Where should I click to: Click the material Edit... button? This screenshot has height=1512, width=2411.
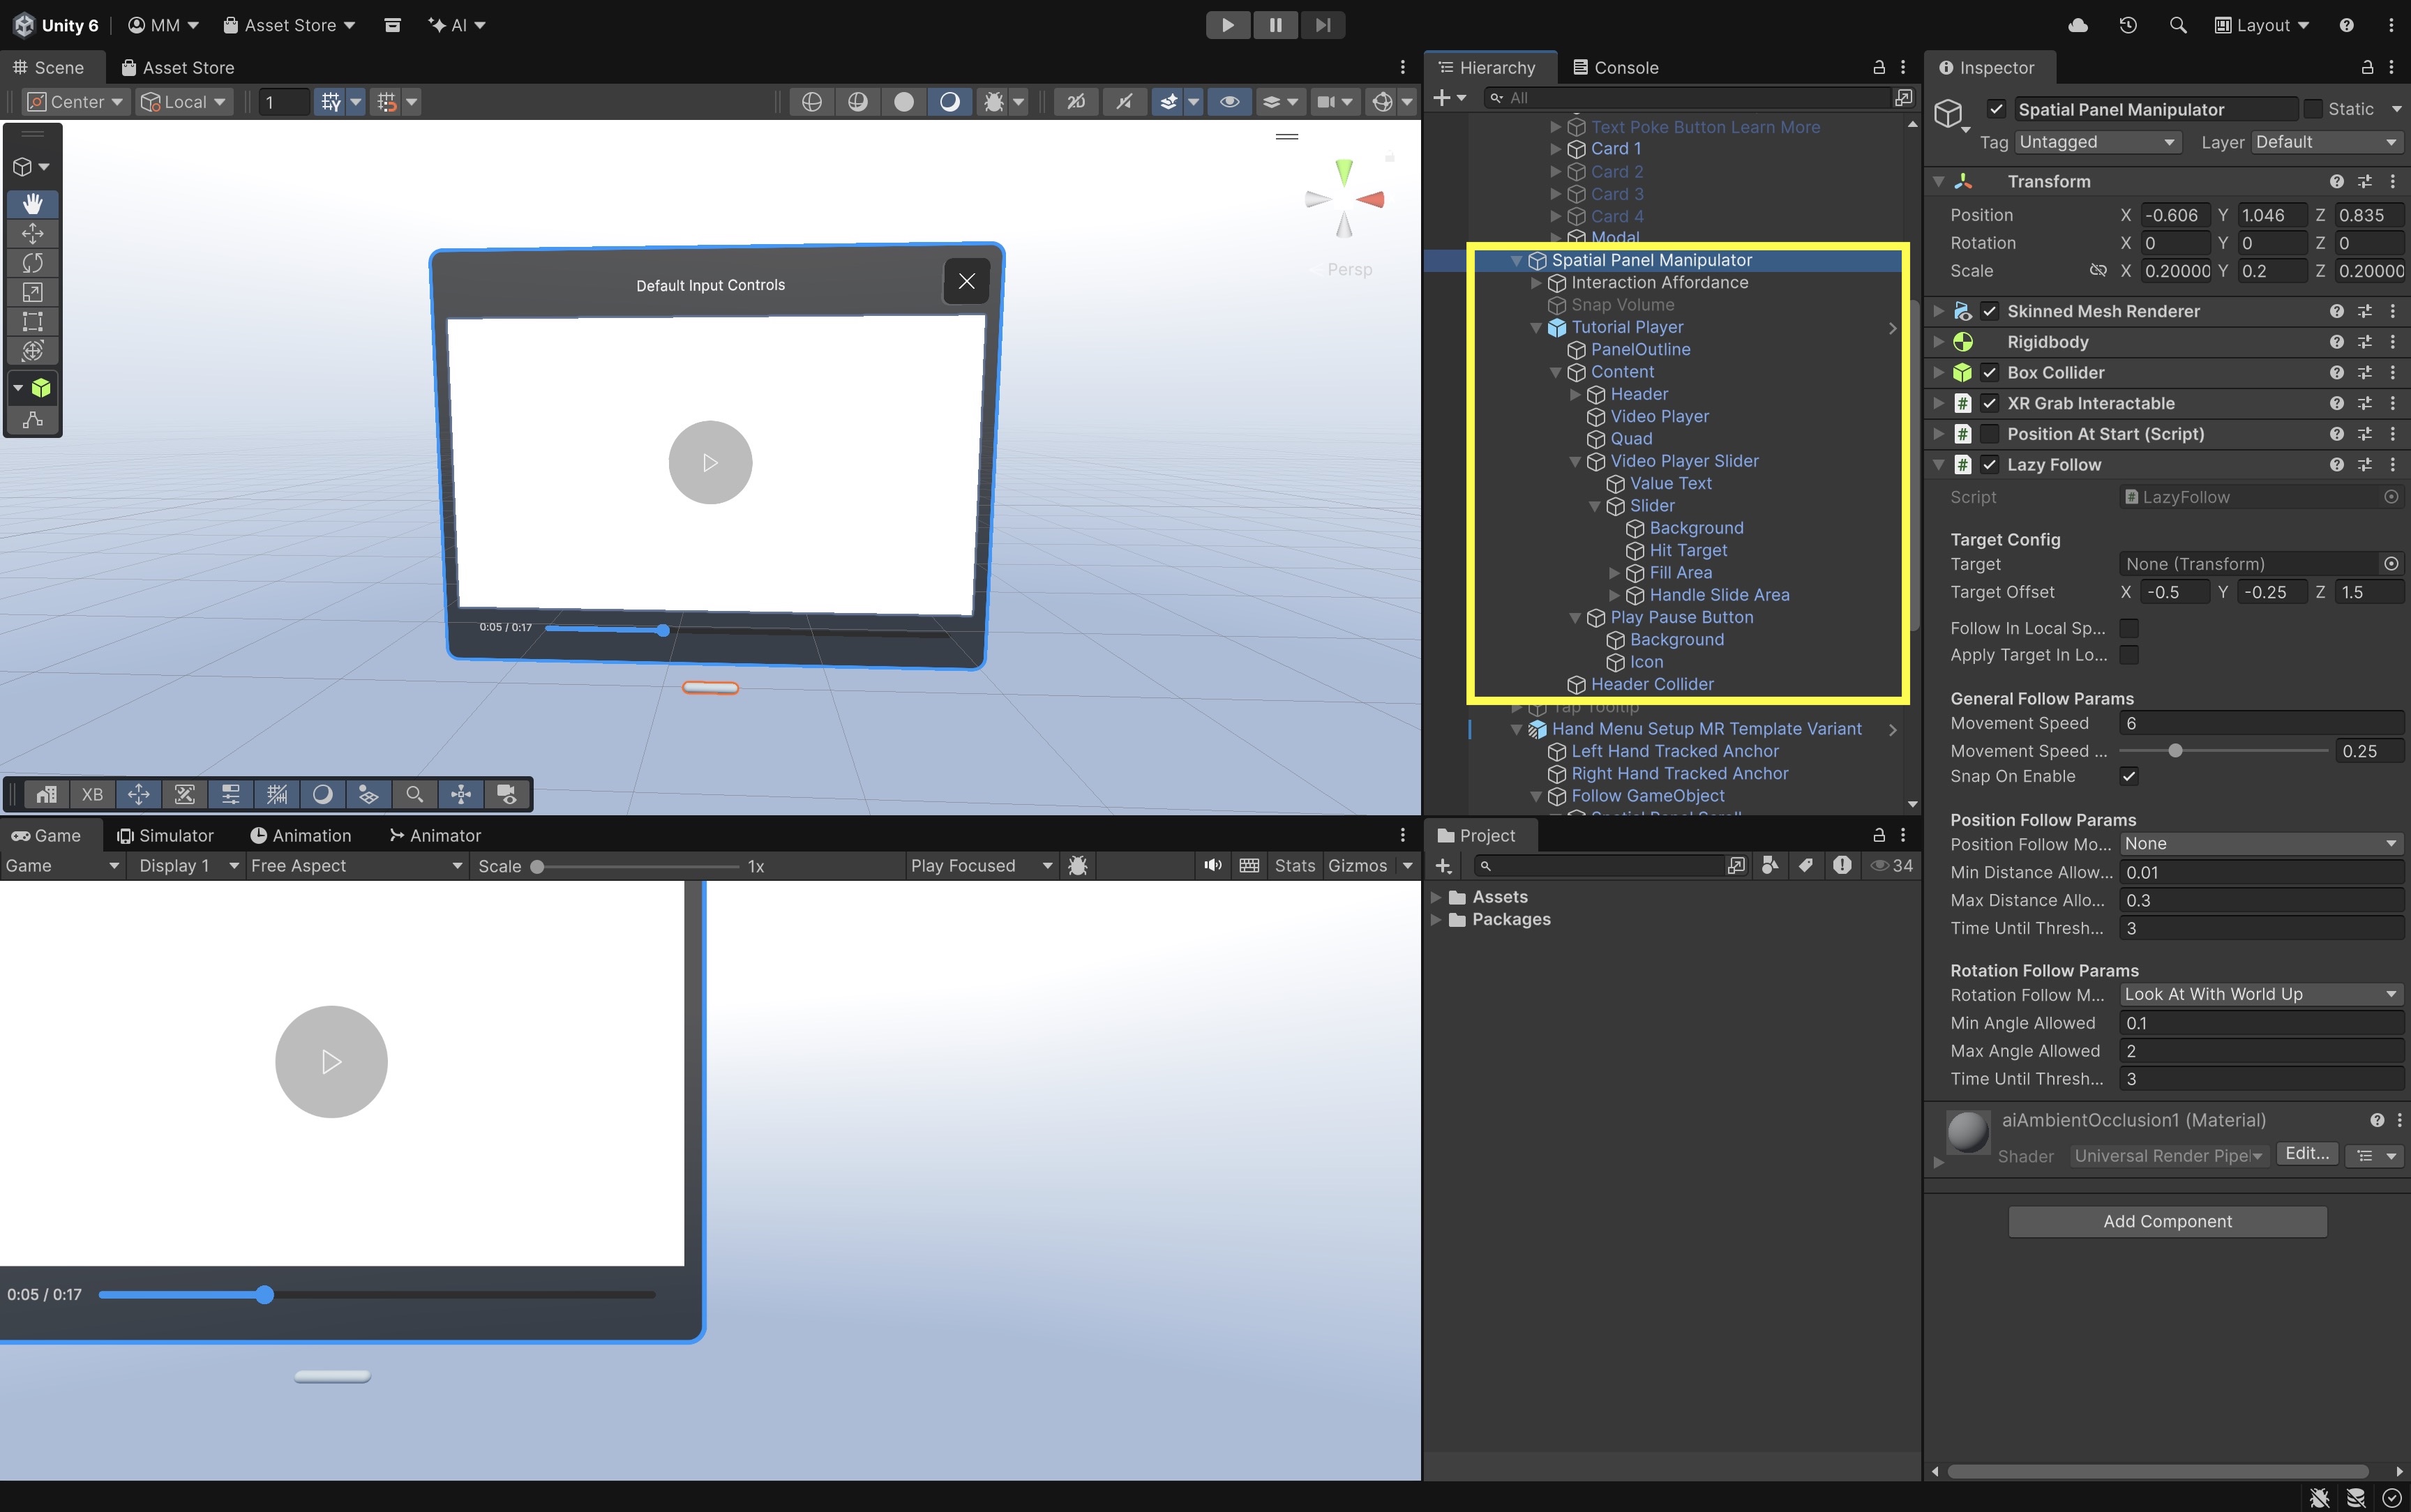click(x=2306, y=1154)
